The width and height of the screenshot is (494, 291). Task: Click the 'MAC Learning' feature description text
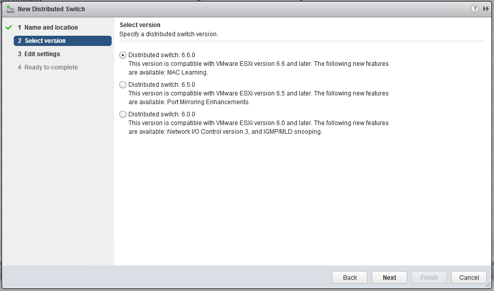pyautogui.click(x=187, y=72)
